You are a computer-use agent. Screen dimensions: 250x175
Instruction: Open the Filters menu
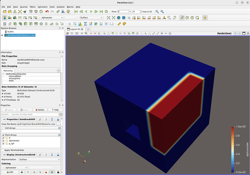click(x=33, y=7)
